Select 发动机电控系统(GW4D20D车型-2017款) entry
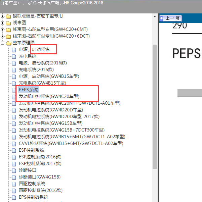Viewport: 202px width, 202px height. coord(59,116)
